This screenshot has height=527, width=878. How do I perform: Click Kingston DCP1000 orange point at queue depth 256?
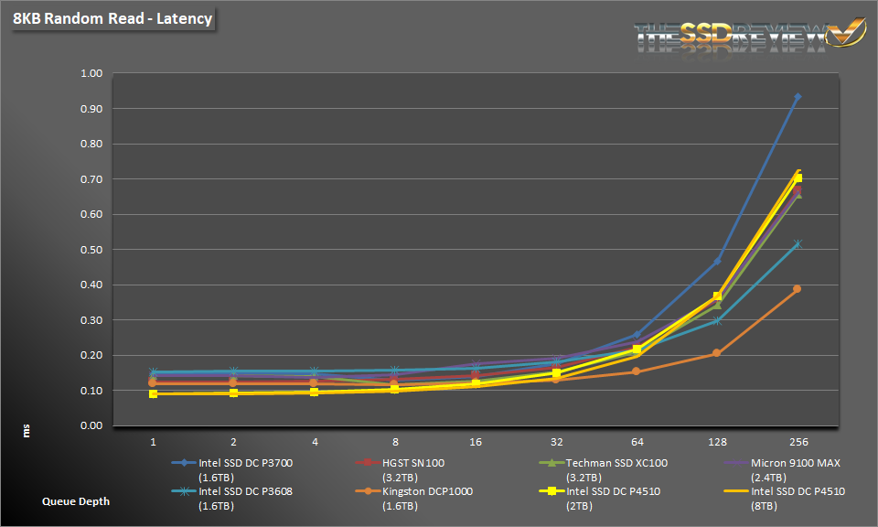(x=798, y=289)
